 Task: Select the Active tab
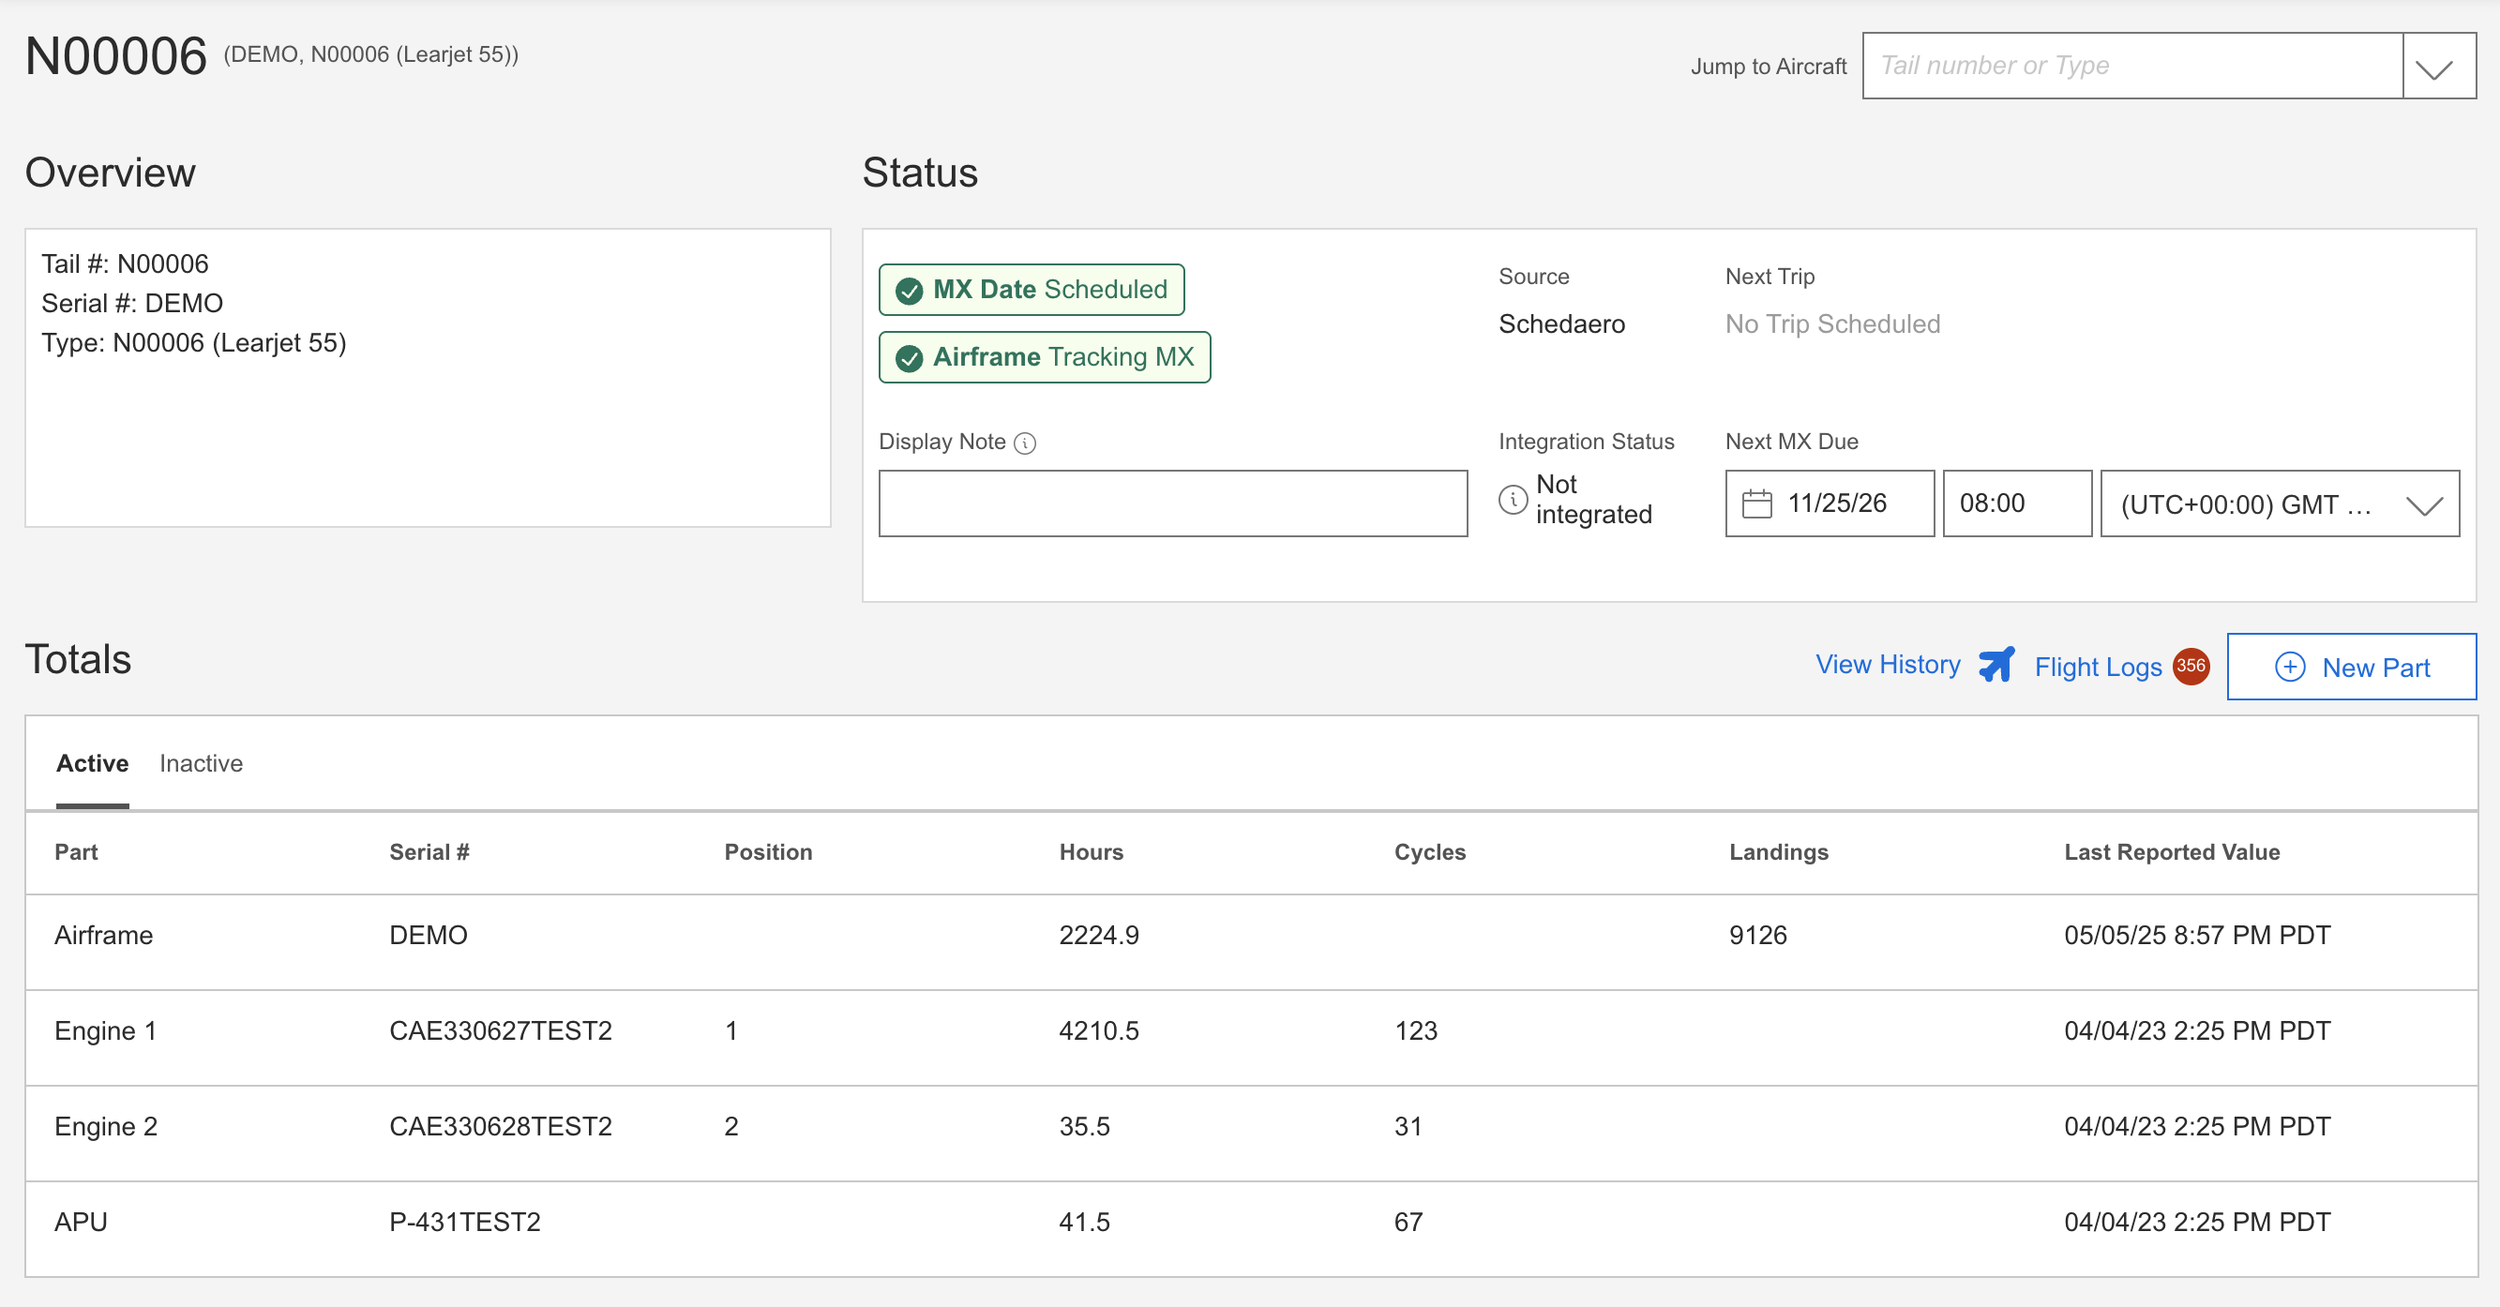click(92, 763)
